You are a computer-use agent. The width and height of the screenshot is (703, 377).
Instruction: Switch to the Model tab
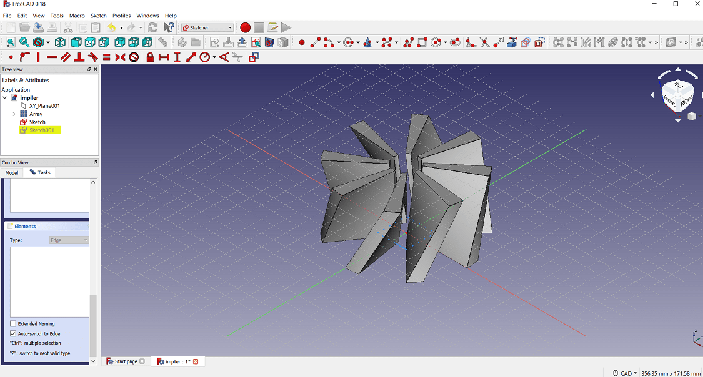pos(11,172)
